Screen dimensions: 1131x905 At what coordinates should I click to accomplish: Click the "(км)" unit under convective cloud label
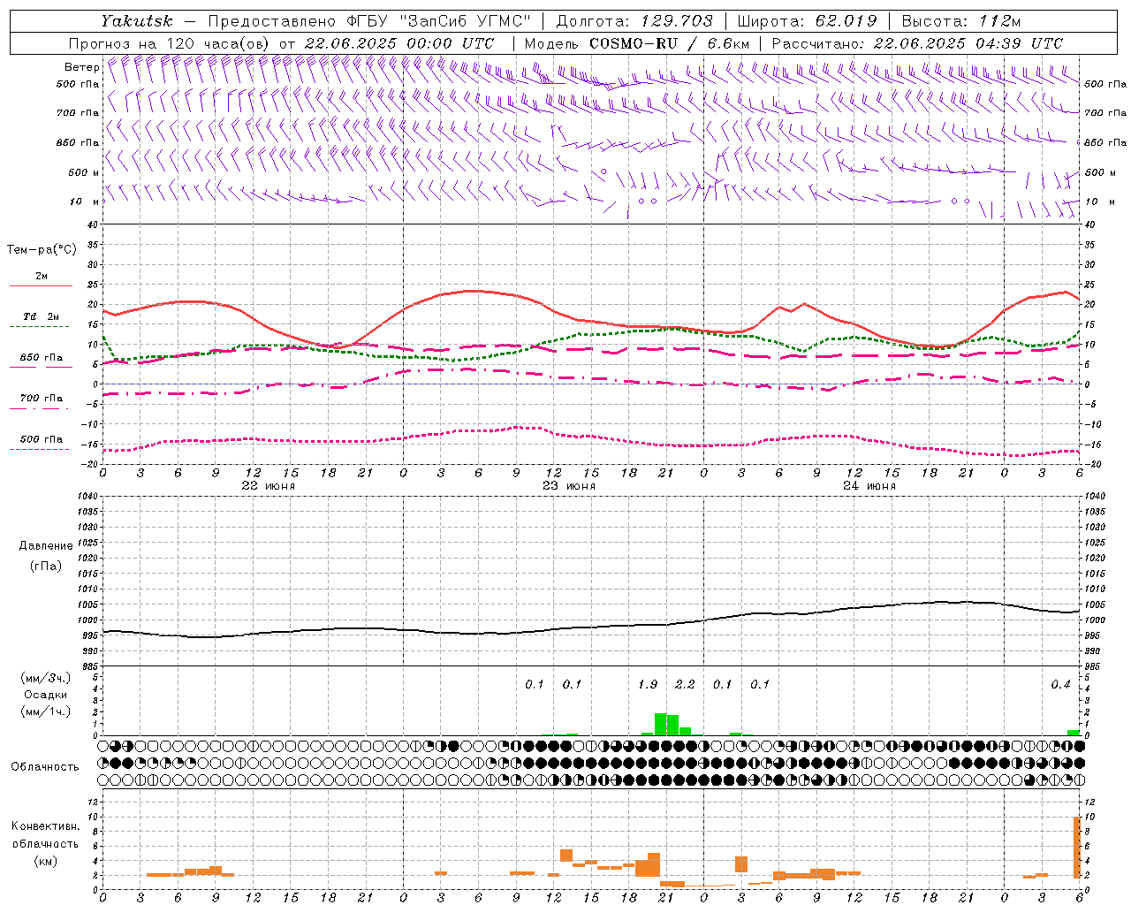click(x=45, y=861)
